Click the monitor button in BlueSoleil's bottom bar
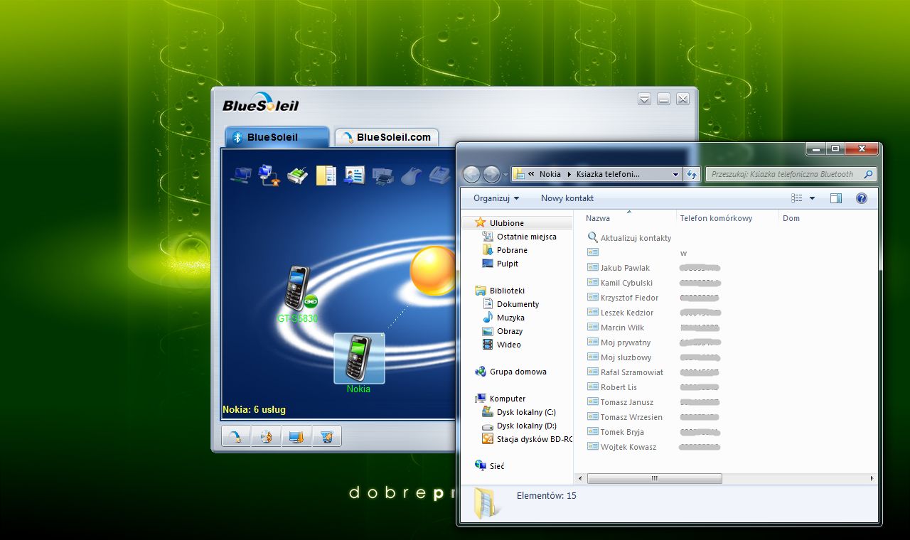Image resolution: width=910 pixels, height=540 pixels. tap(296, 436)
